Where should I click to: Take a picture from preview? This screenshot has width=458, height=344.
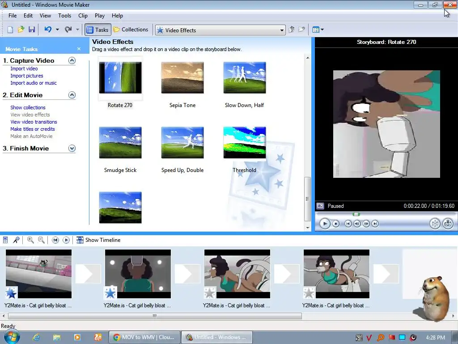[448, 224]
